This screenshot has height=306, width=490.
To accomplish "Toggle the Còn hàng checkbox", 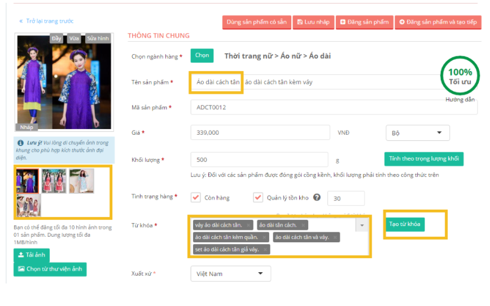I will (x=196, y=198).
